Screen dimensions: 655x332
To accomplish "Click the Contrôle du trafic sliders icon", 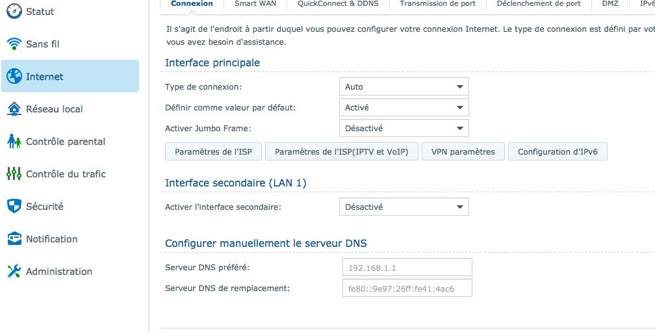I will 14,174.
